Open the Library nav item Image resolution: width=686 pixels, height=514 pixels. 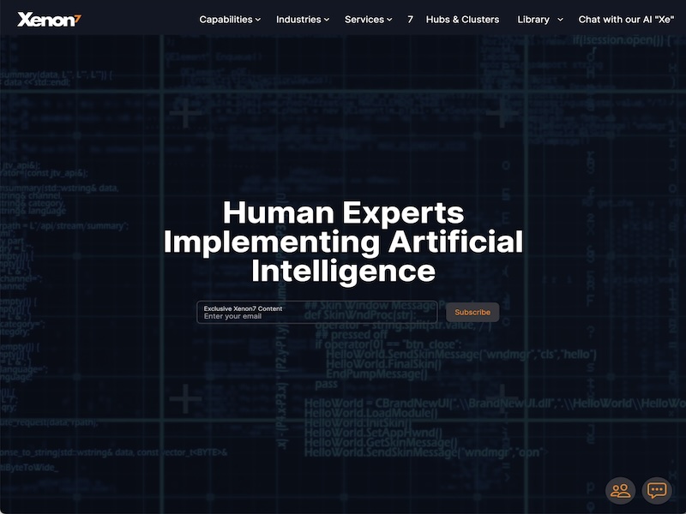(x=533, y=19)
